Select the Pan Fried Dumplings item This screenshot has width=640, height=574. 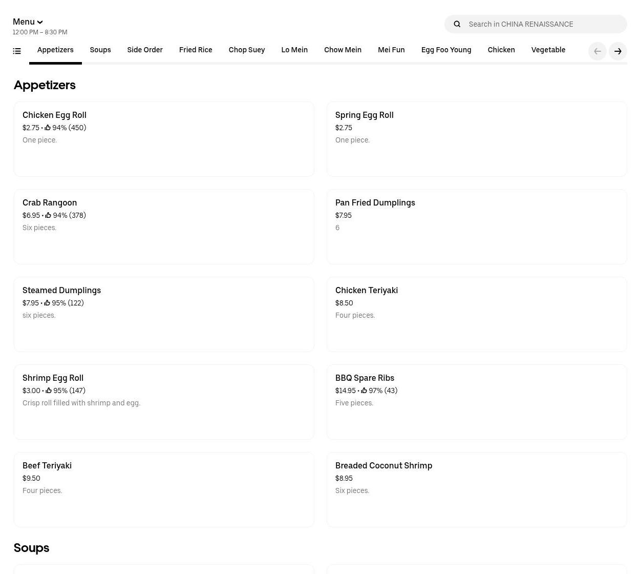[477, 227]
